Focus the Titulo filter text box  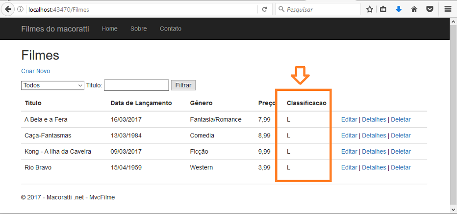136,85
